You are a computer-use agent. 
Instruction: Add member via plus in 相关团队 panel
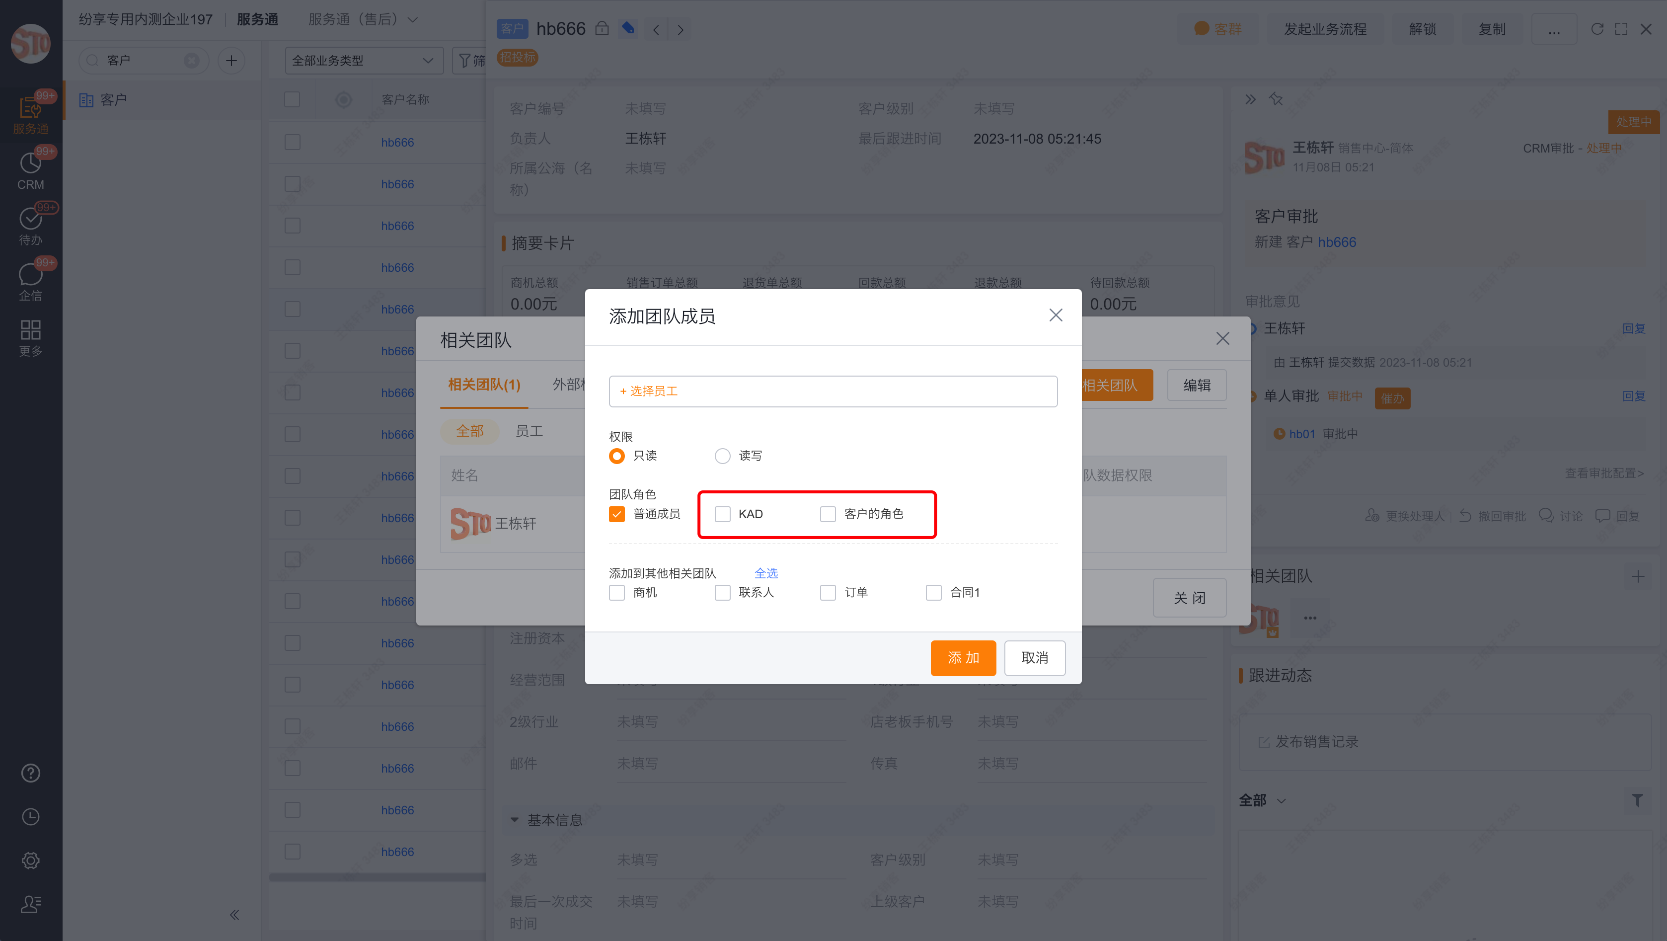(1638, 576)
